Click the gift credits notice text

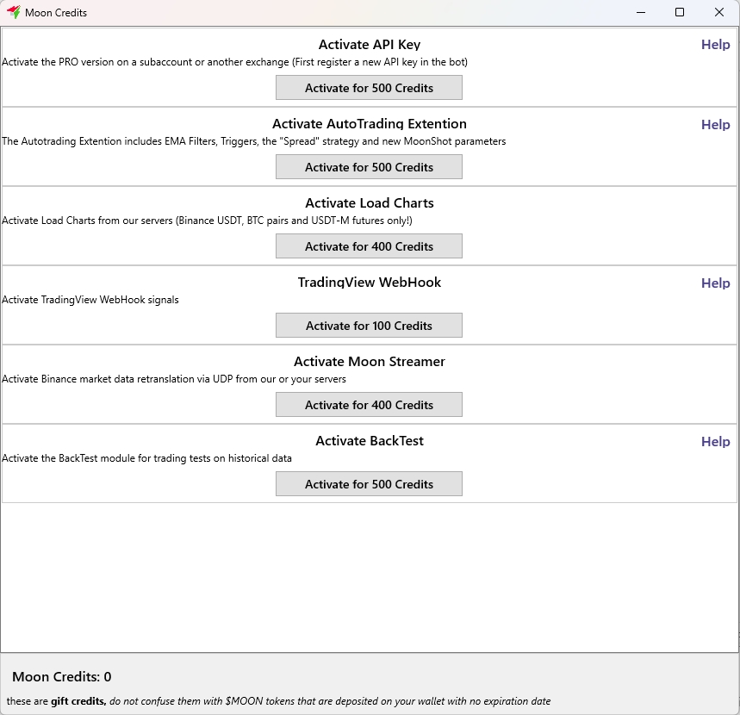pos(278,701)
